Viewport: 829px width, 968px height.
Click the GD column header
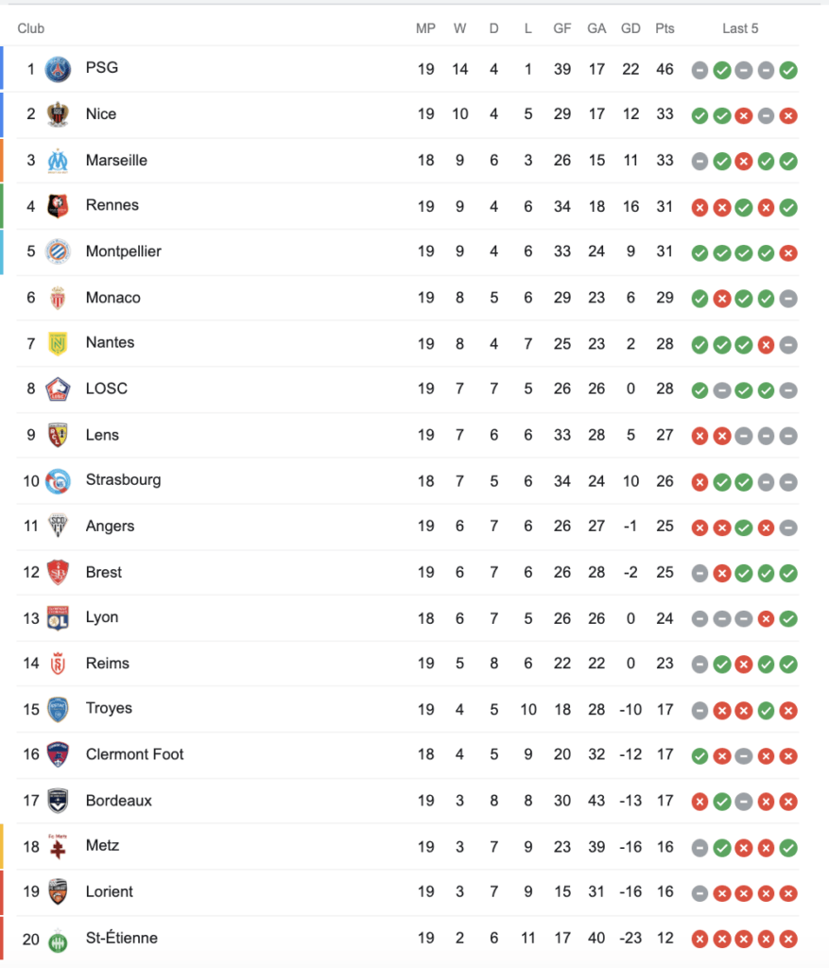click(630, 28)
